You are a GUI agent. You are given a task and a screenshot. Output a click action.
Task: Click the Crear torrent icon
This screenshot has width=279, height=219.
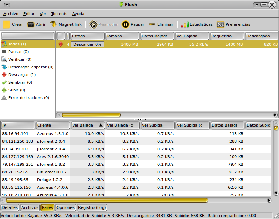7,24
